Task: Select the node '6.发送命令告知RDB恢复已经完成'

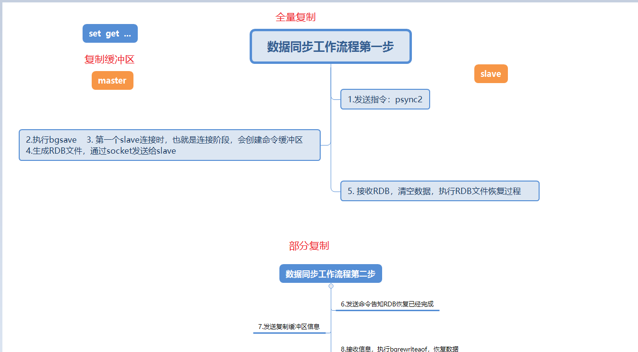Action: click(x=387, y=304)
